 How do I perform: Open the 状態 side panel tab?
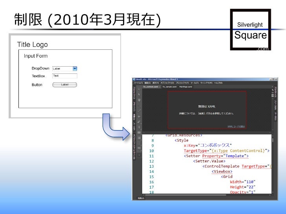pyautogui.click(x=134, y=117)
